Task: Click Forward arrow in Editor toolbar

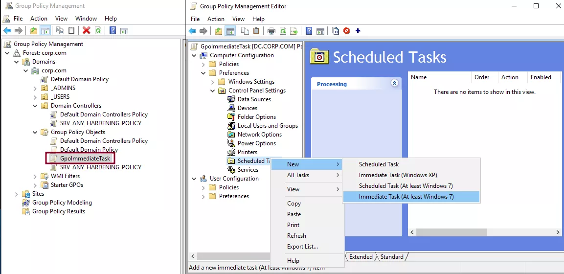Action: coord(203,31)
